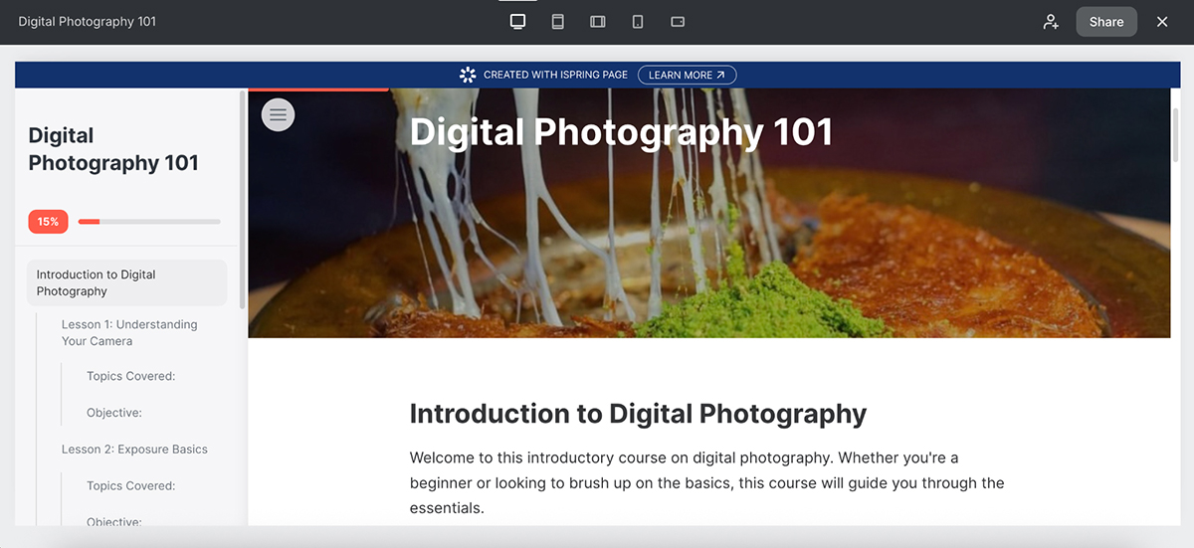This screenshot has height=548, width=1194.
Task: Switch to tablet portrait preview icon
Action: [x=558, y=22]
